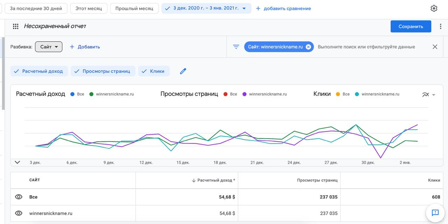Click the Сохранить button
Viewport: 448px width, 224px height.
coord(411,26)
